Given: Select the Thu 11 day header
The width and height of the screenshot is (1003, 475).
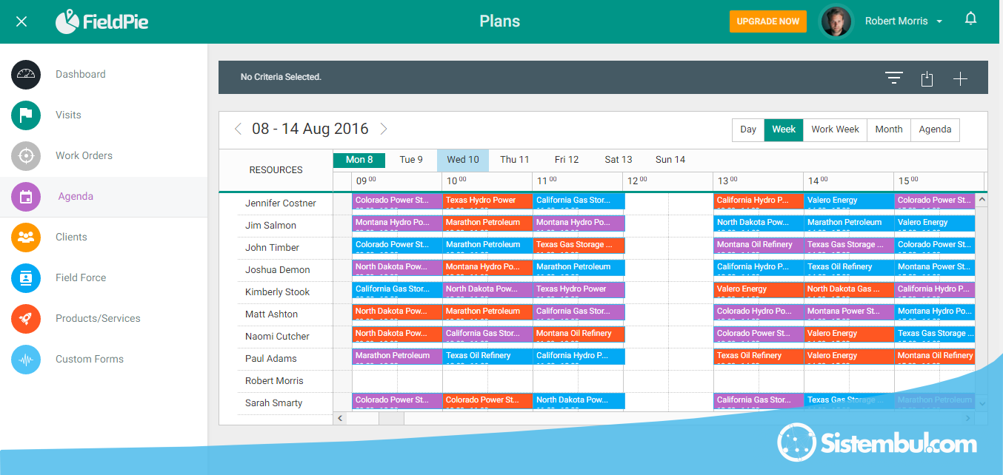Looking at the screenshot, I should (515, 160).
